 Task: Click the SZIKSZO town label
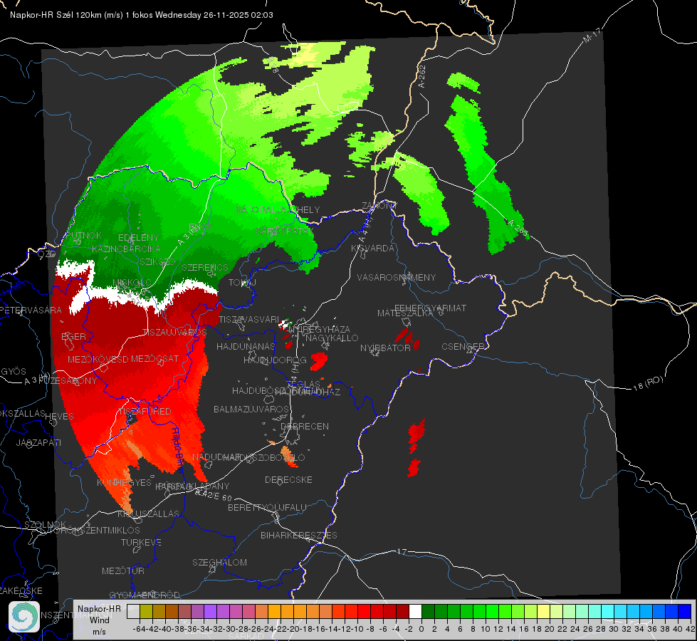(157, 261)
